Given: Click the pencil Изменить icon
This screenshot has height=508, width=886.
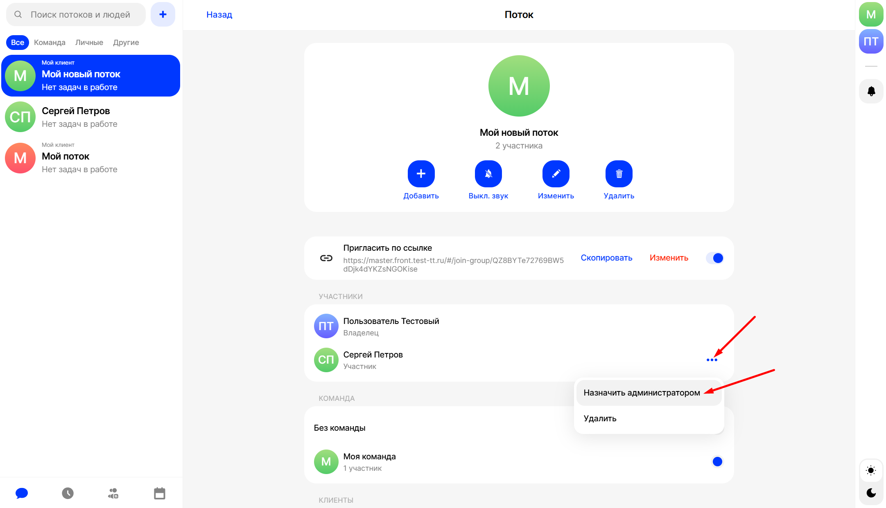Looking at the screenshot, I should pos(556,174).
